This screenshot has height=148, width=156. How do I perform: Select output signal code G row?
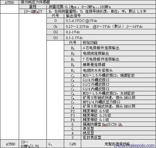click(101, 21)
